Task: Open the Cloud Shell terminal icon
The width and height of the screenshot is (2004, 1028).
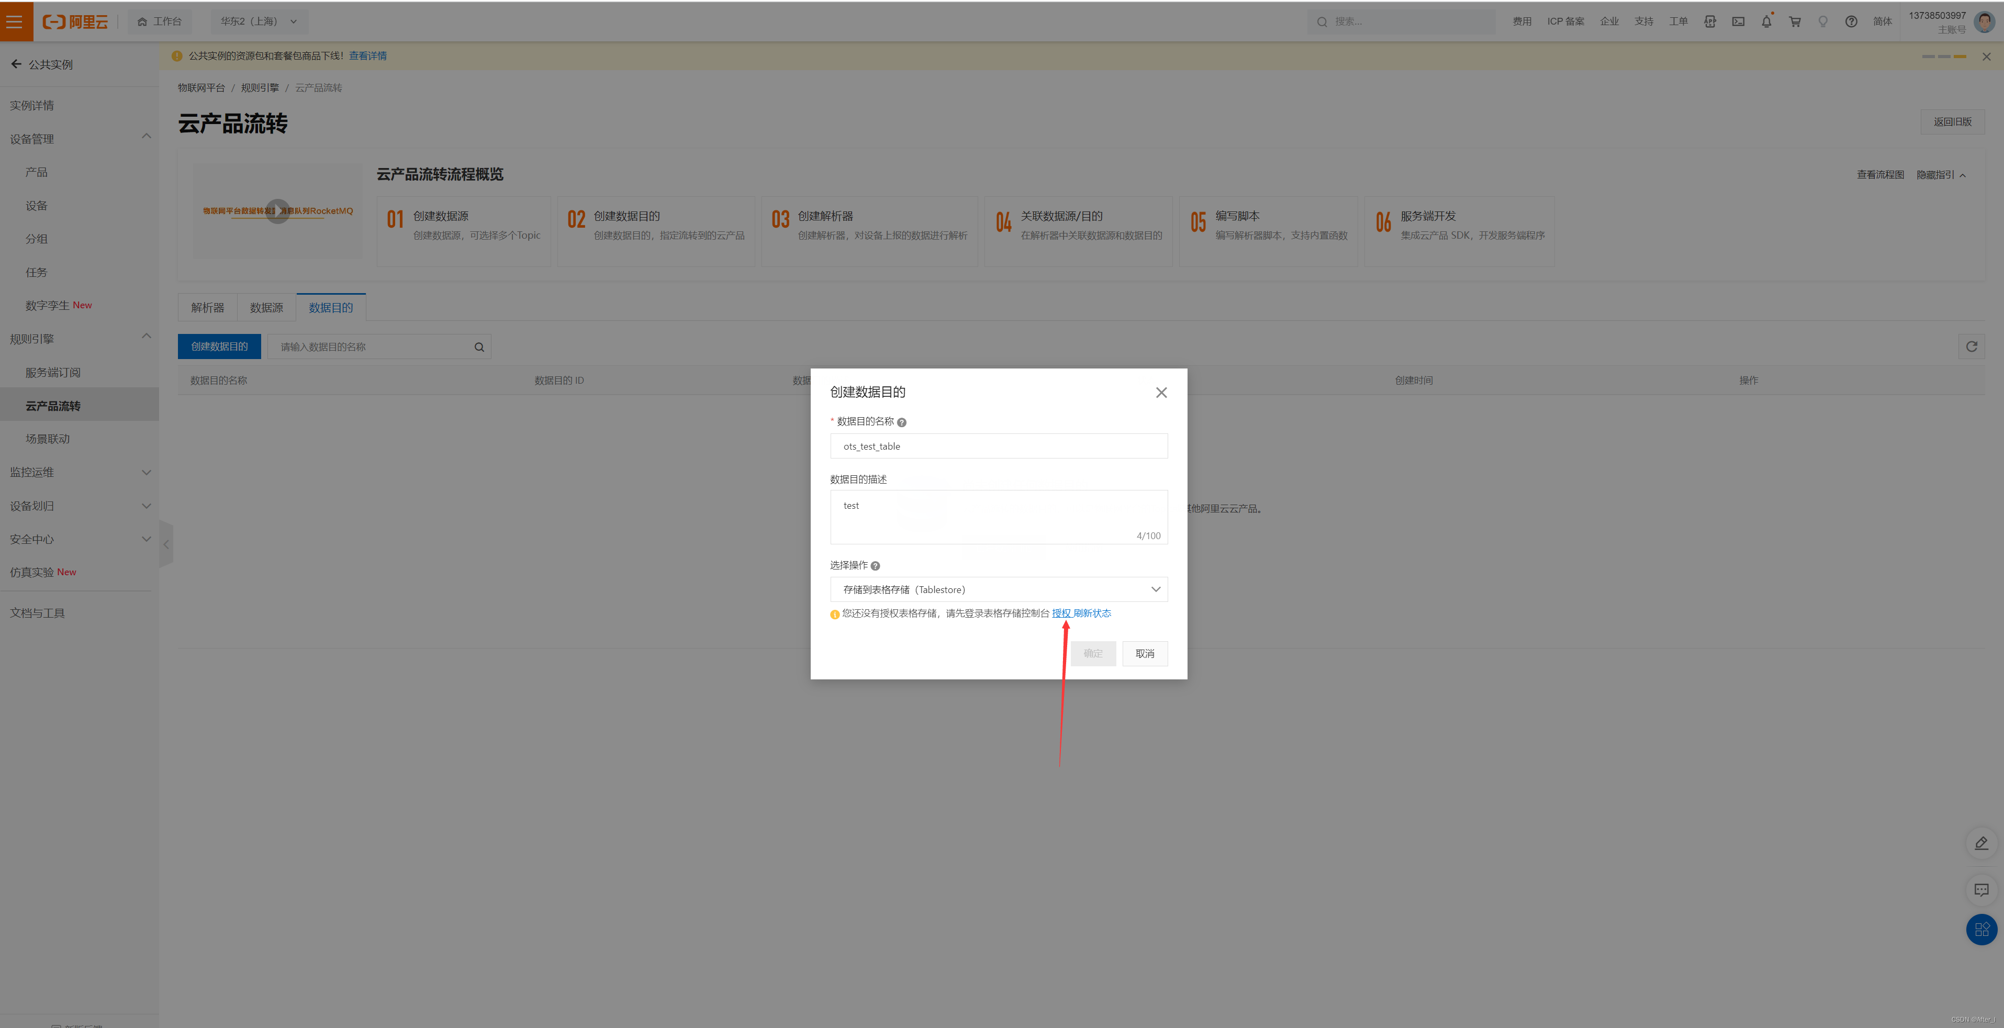Action: click(x=1738, y=22)
